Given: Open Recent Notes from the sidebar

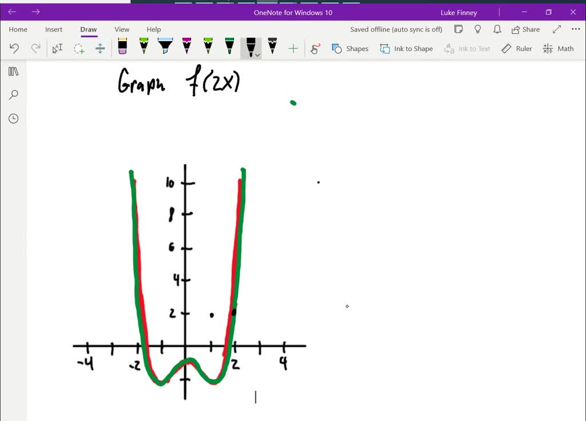Looking at the screenshot, I should pyautogui.click(x=13, y=118).
